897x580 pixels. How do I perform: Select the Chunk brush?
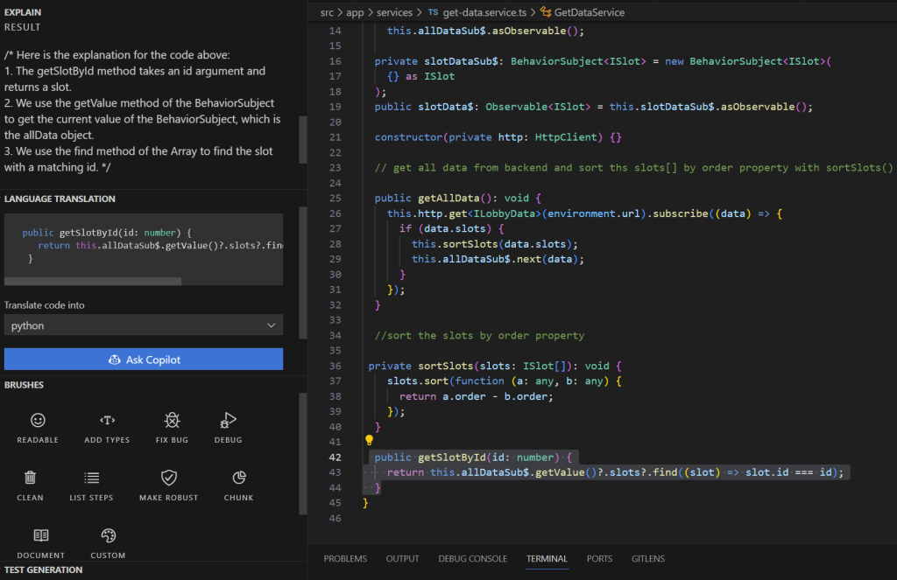(238, 485)
